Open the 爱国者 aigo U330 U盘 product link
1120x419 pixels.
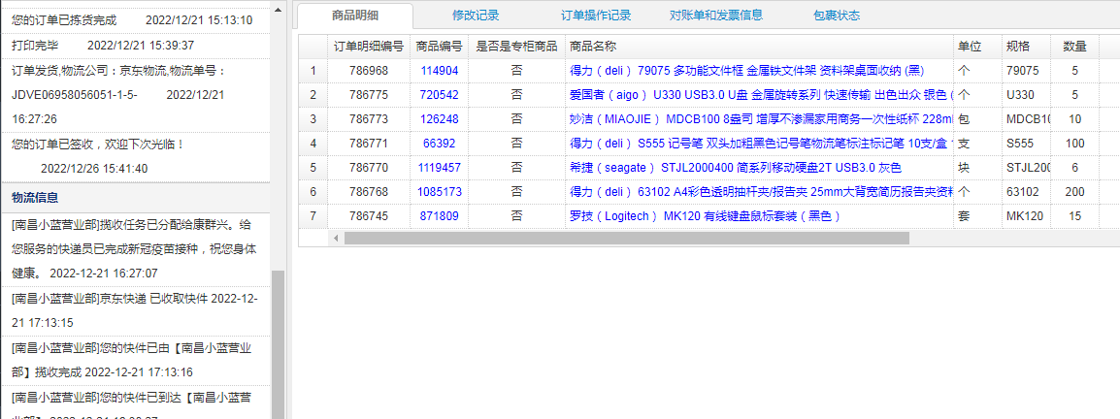tap(761, 95)
